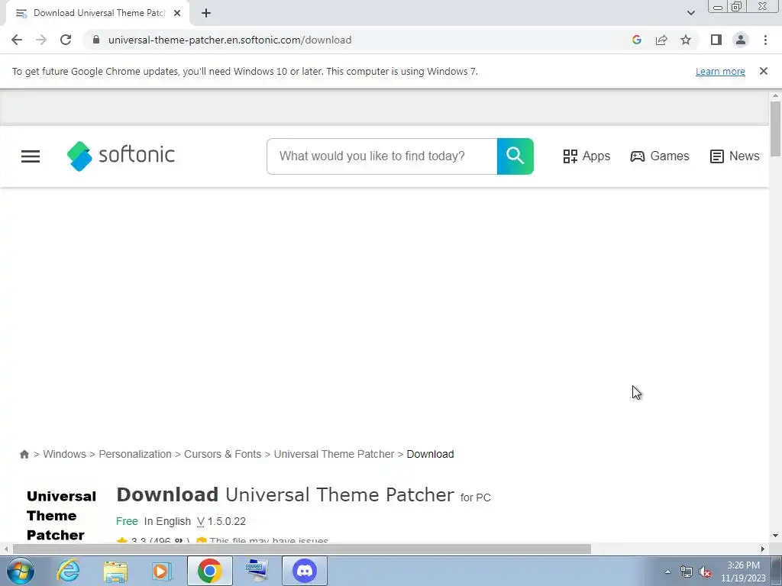Open the Games section
This screenshot has width=782, height=586.
[x=659, y=156]
